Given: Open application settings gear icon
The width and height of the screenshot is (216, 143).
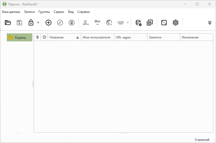Looking at the screenshot, I should coord(176,23).
